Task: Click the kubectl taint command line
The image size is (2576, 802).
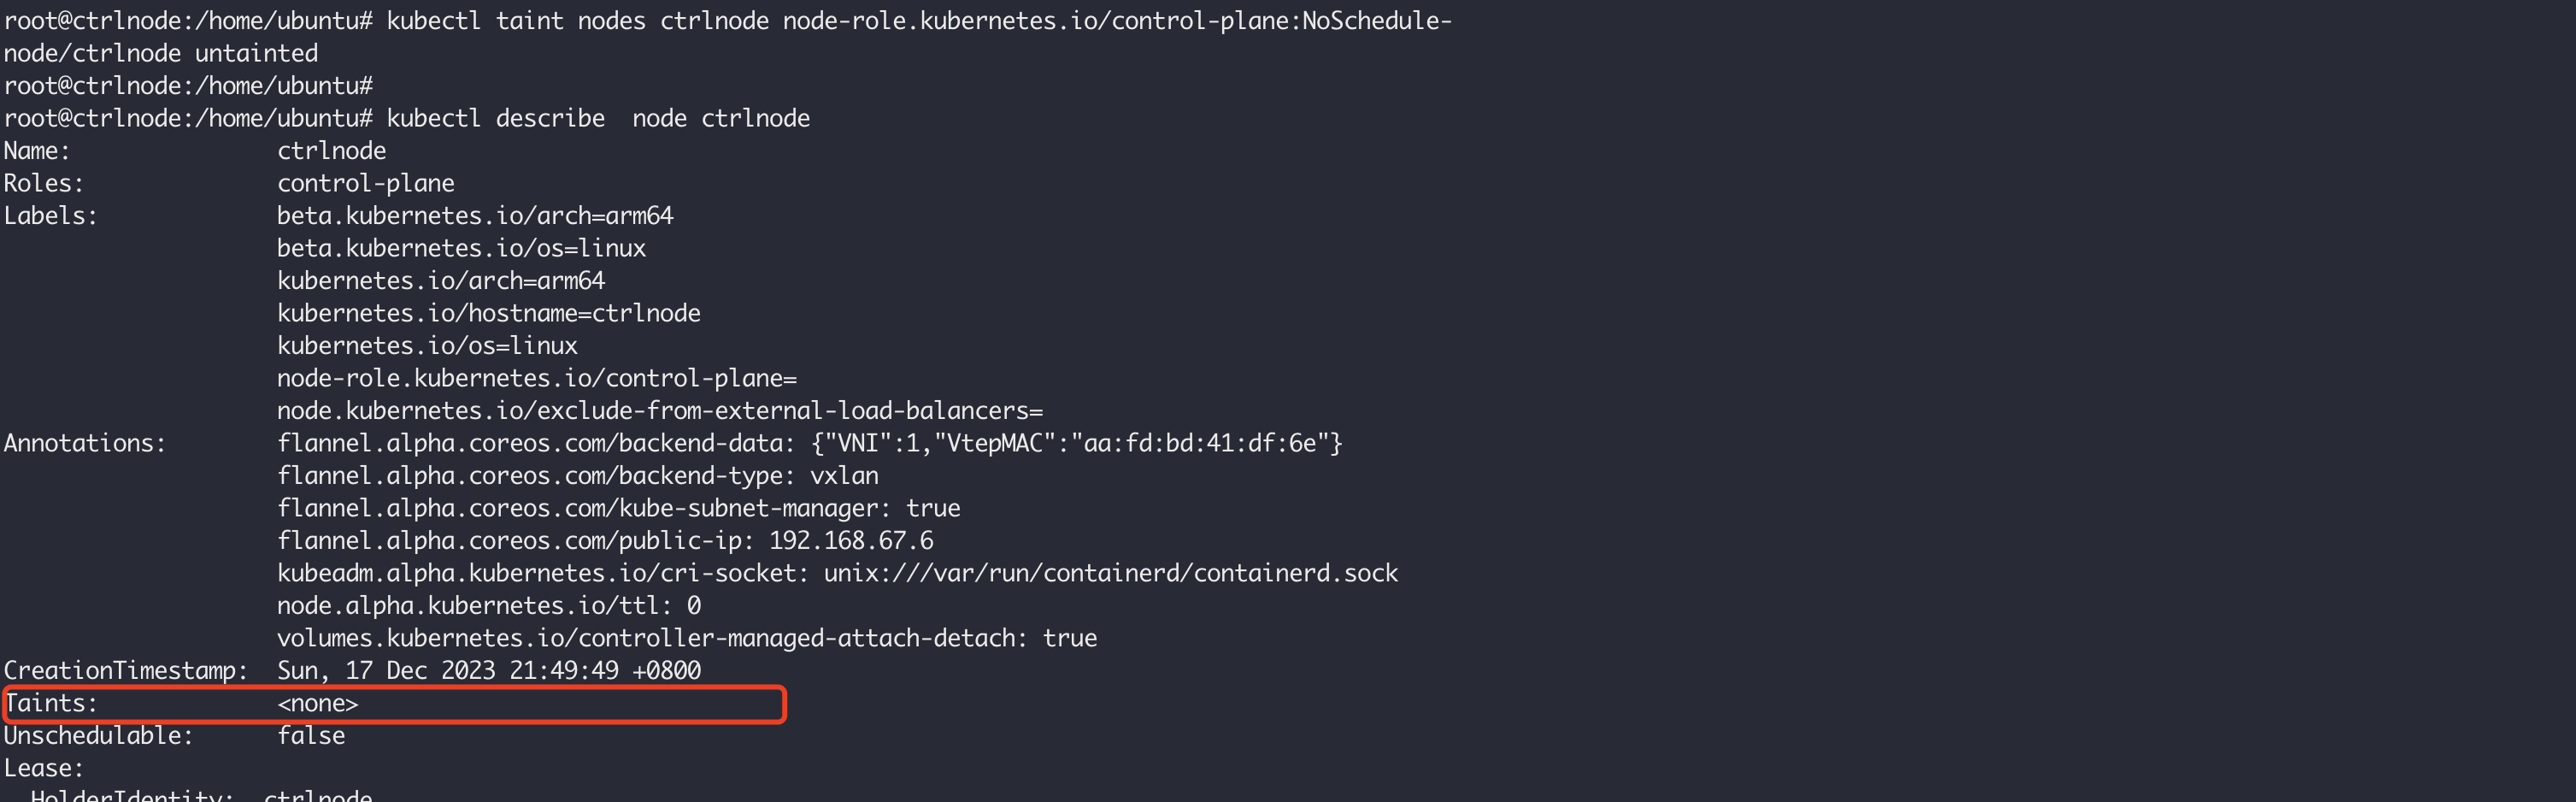Action: (x=918, y=21)
